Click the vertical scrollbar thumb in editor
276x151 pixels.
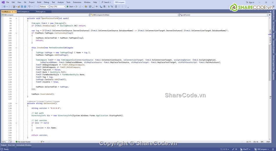pyautogui.click(x=270, y=62)
